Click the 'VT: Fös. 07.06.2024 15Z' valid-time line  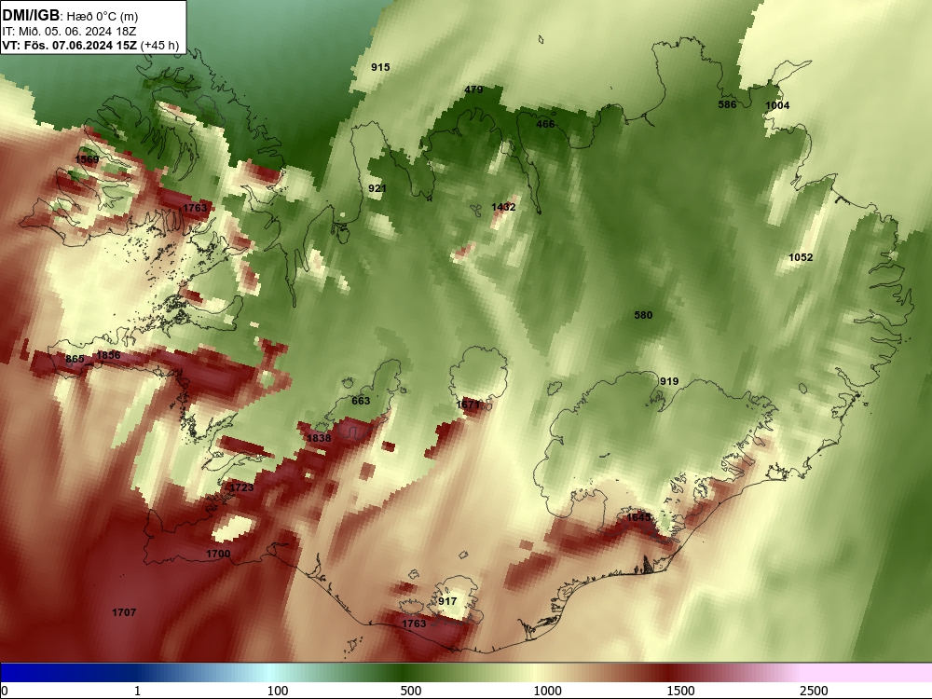[70, 45]
